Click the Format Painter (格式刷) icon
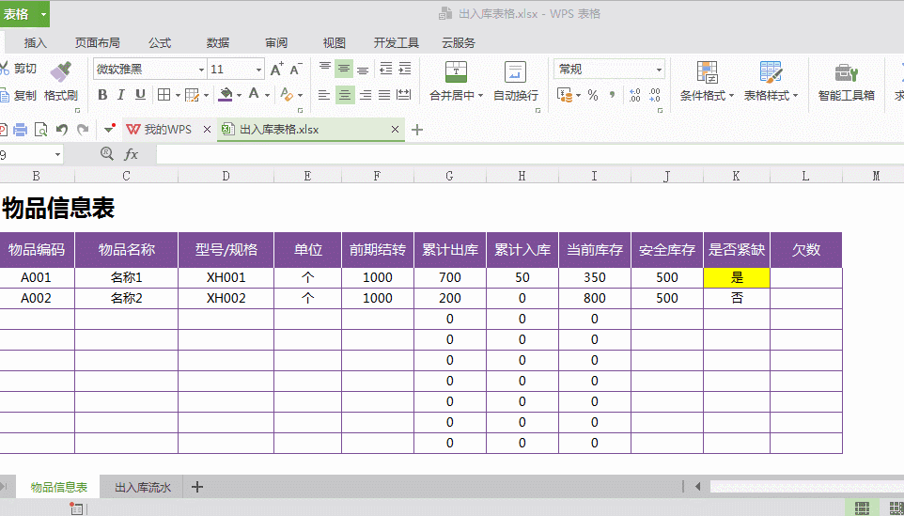Screen dimensions: 904x516 pyautogui.click(x=60, y=72)
